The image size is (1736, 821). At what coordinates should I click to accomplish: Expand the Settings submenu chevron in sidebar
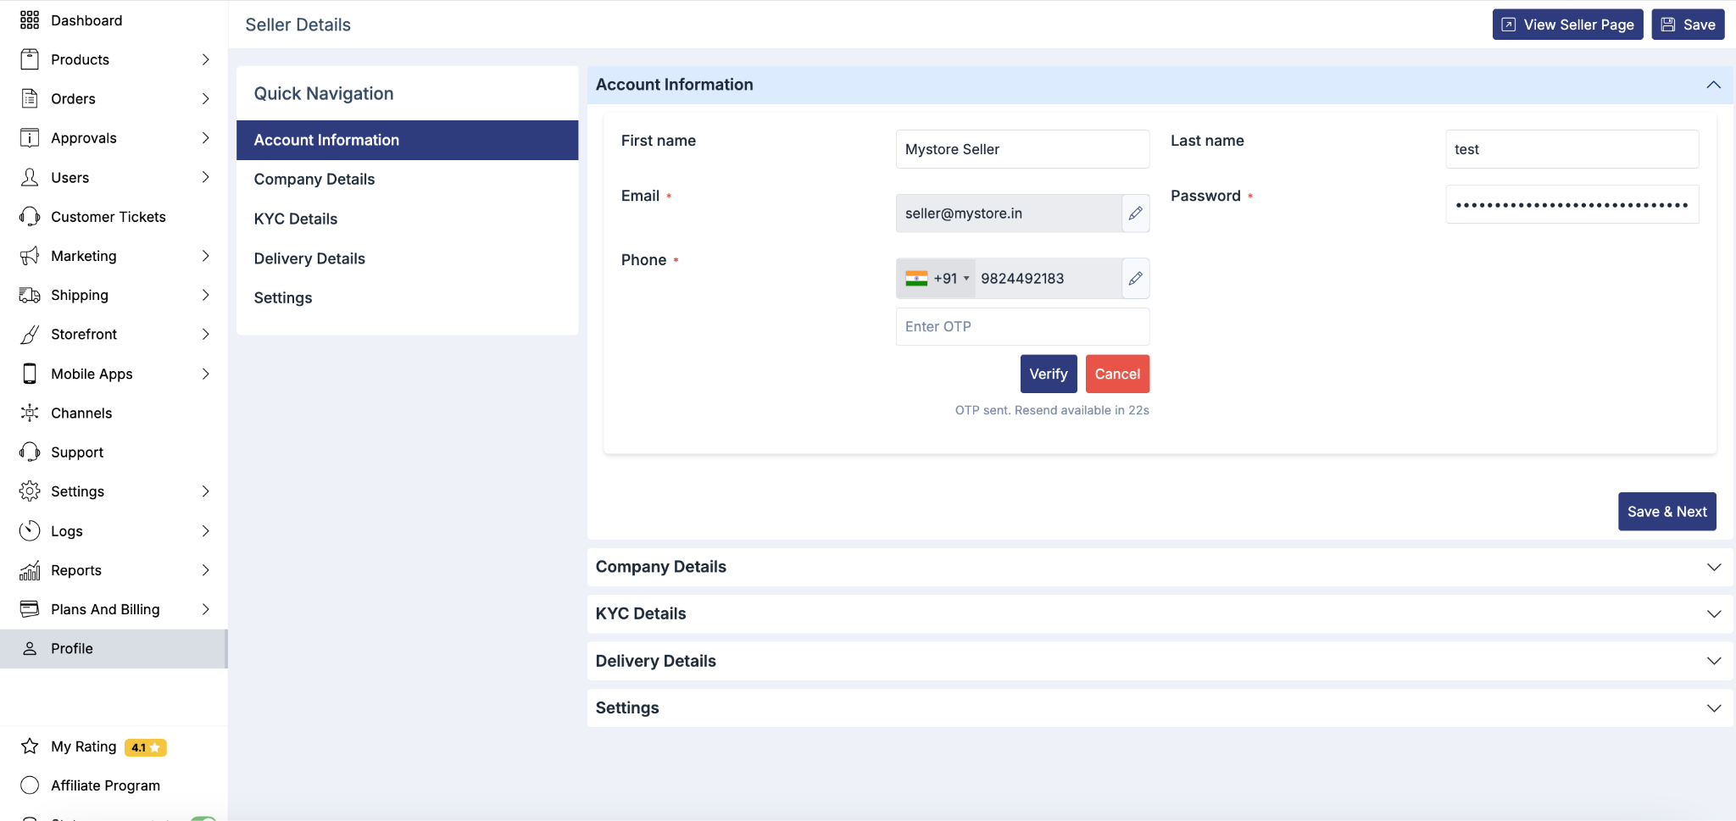205,491
